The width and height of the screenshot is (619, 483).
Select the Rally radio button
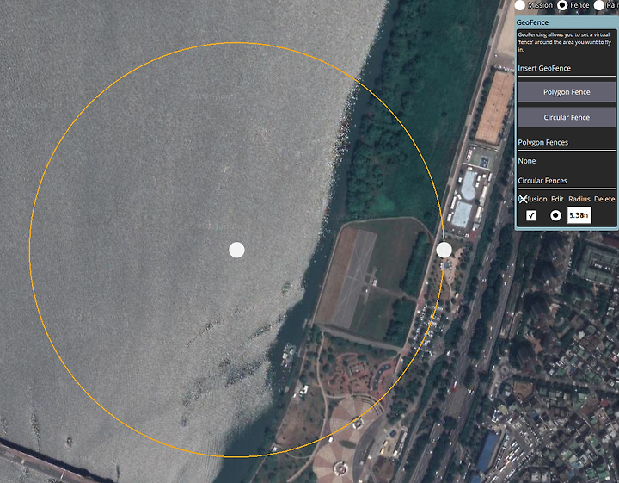pyautogui.click(x=599, y=5)
